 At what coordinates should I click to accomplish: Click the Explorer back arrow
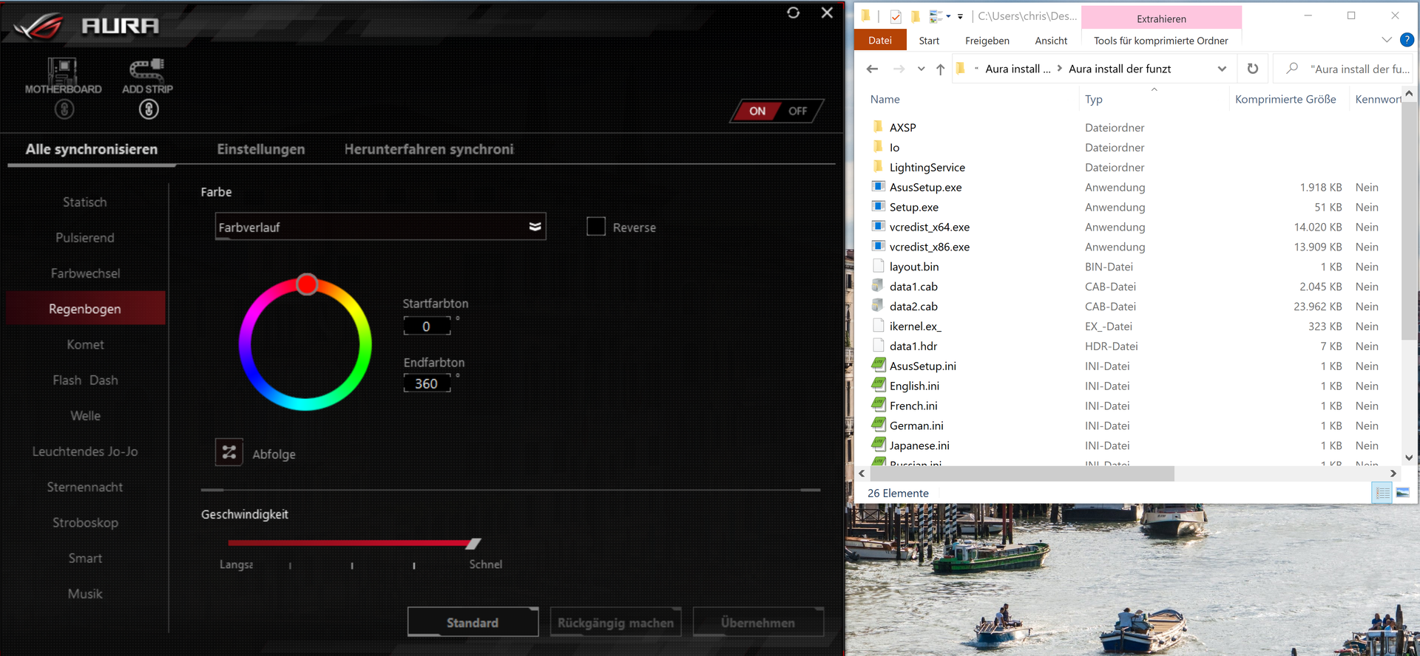872,69
